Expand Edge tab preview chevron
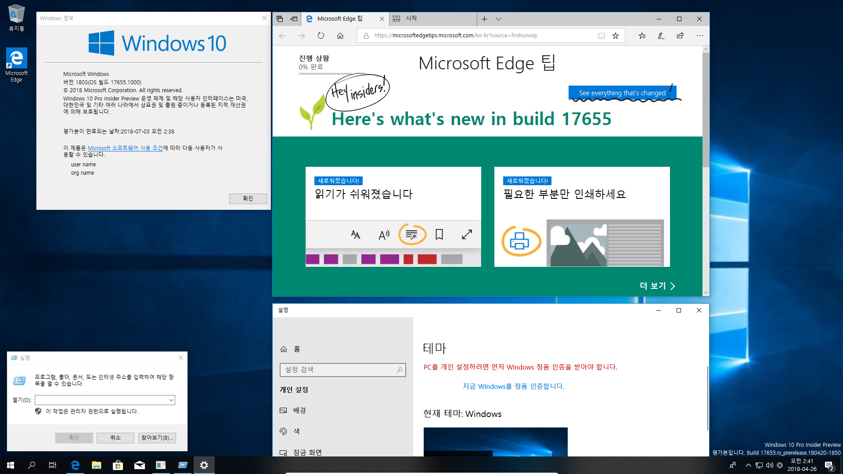This screenshot has height=474, width=843. (498, 19)
